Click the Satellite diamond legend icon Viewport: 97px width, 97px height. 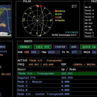click(56, 20)
